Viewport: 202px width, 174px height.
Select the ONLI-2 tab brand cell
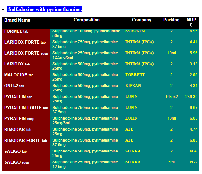[x=14, y=86]
